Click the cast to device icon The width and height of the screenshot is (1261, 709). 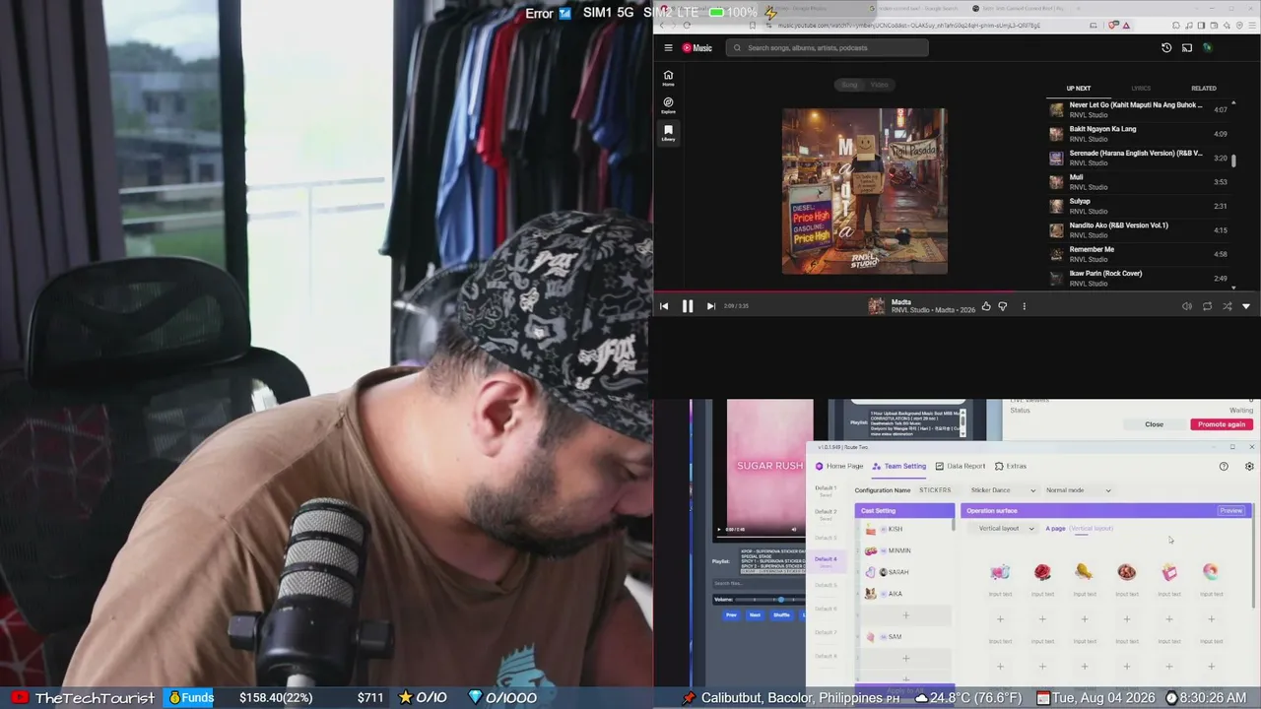pyautogui.click(x=1187, y=47)
